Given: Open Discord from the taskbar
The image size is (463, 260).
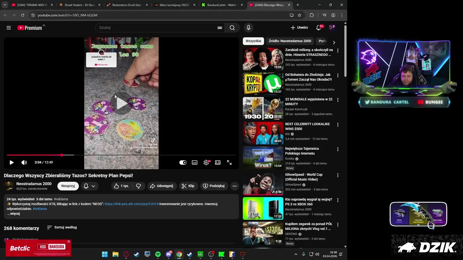Looking at the screenshot, I should point(169,255).
